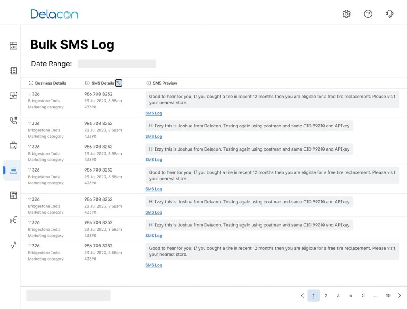Open settings via the gear icon
This screenshot has height=309, width=407.
(x=347, y=14)
